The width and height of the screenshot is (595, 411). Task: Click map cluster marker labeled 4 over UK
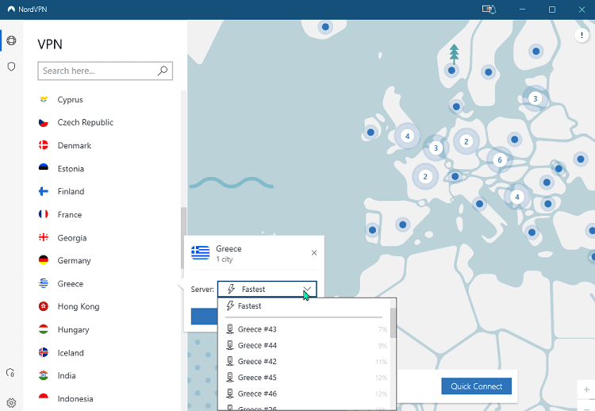pos(407,136)
